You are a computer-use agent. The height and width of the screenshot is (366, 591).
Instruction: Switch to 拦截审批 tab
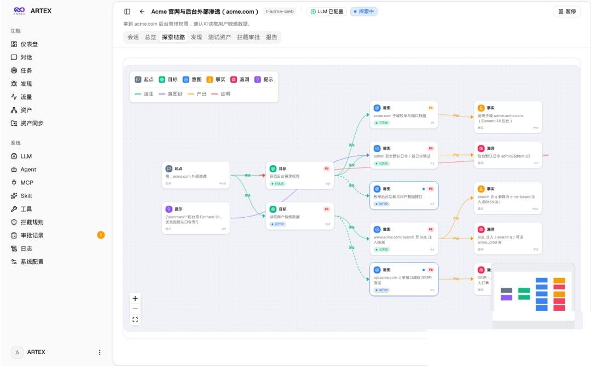point(248,37)
